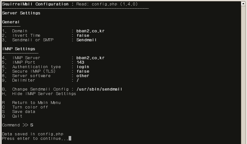Select Secure IMAP (TLS) option

[46, 71]
